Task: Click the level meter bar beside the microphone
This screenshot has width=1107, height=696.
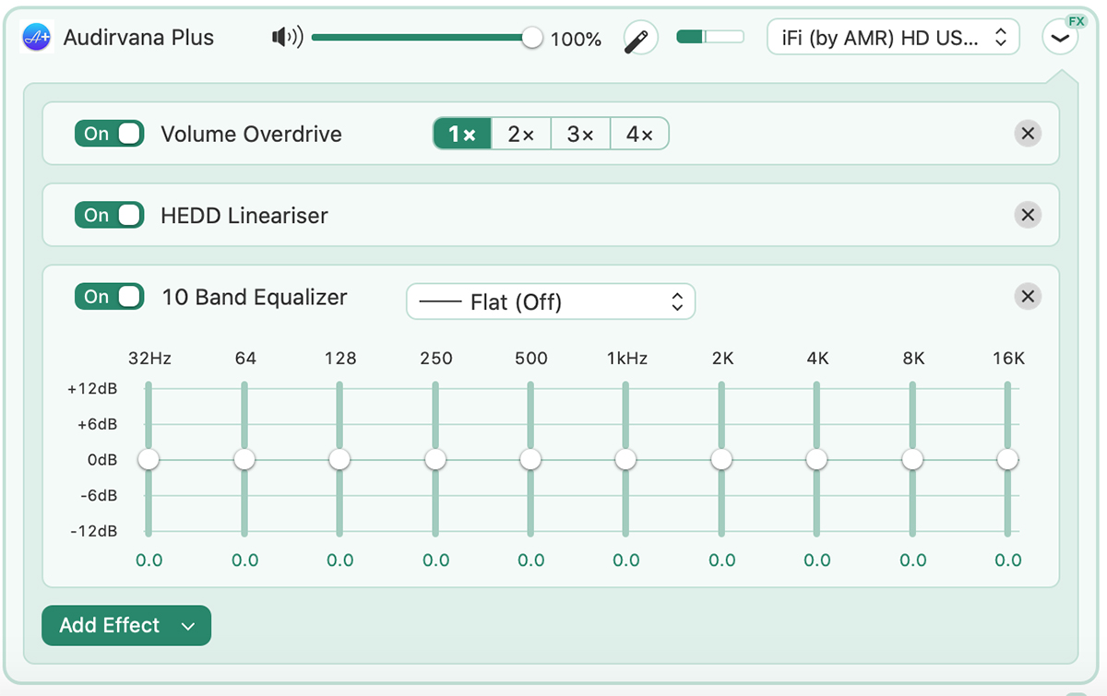Action: [710, 37]
